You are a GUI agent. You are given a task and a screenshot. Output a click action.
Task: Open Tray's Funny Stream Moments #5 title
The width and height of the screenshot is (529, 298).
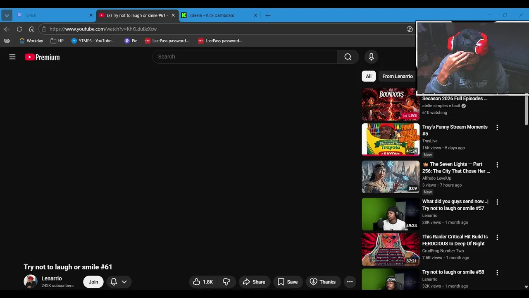click(x=455, y=130)
